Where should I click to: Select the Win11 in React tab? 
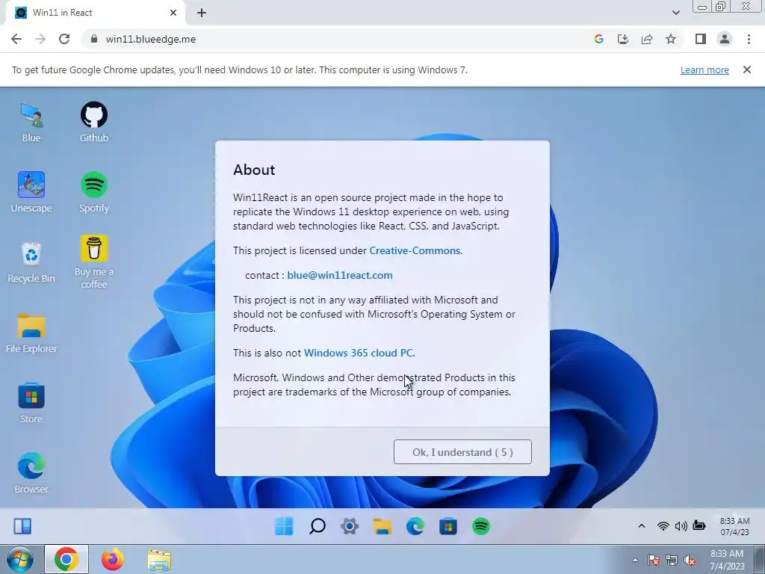click(x=96, y=13)
